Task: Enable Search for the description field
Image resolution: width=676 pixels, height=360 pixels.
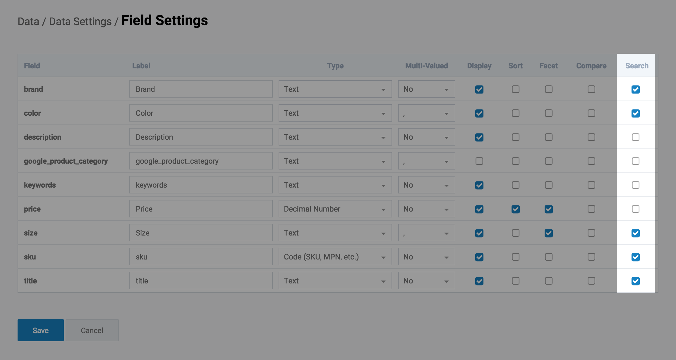Action: [x=635, y=137]
